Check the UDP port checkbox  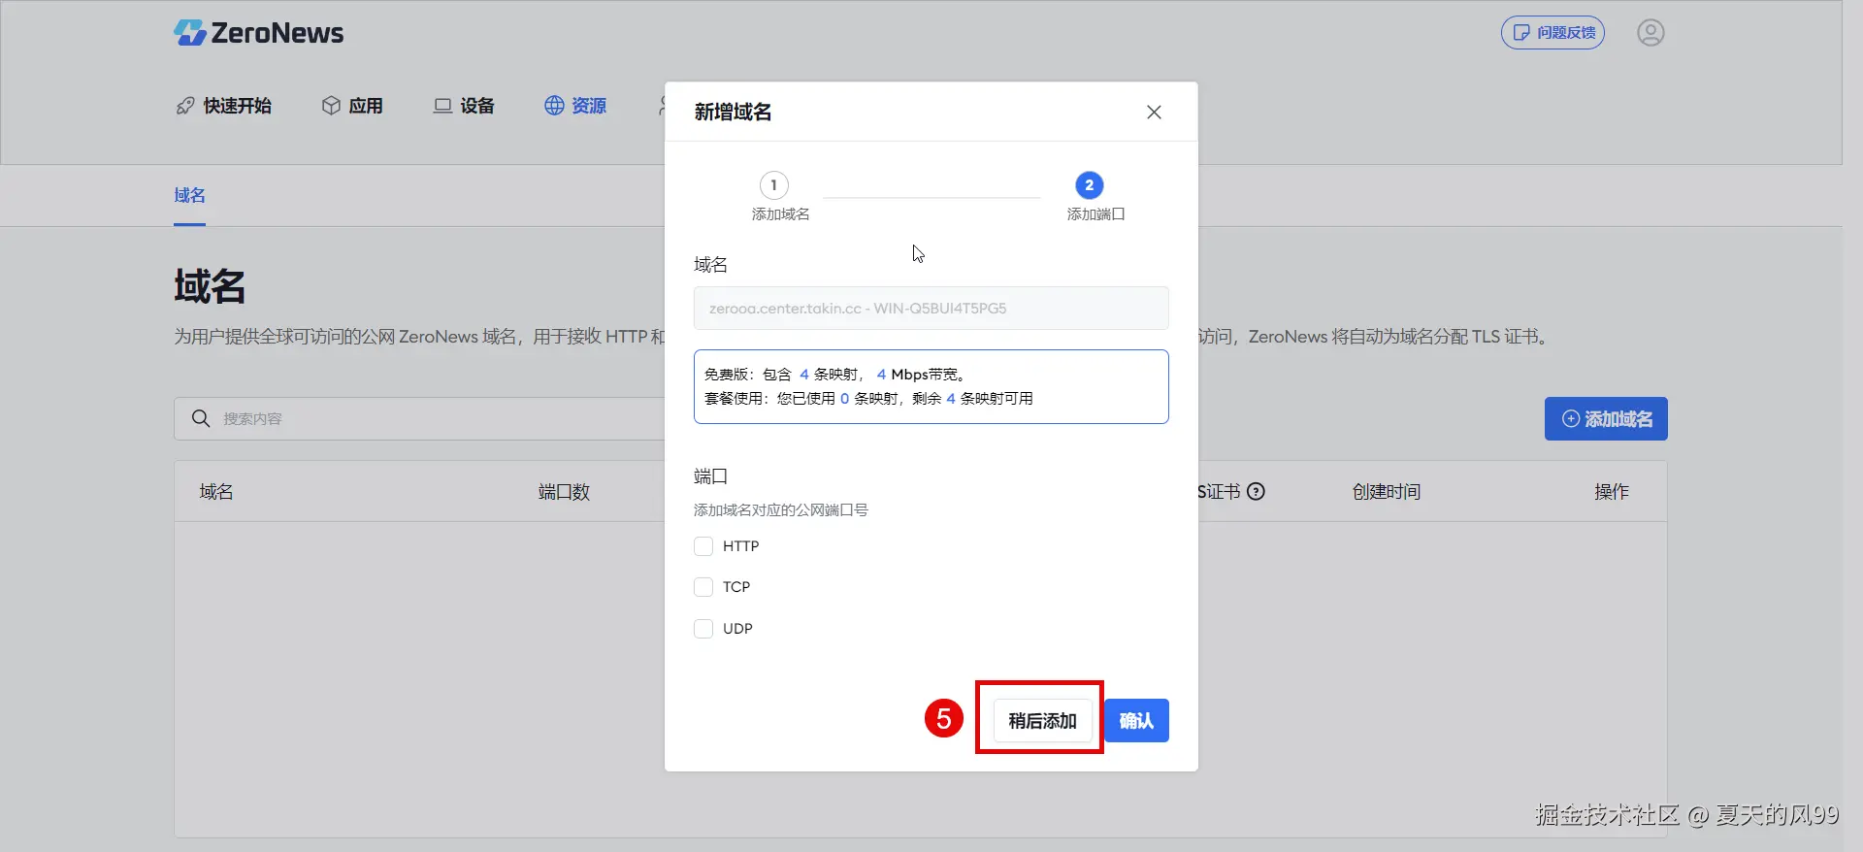703,629
